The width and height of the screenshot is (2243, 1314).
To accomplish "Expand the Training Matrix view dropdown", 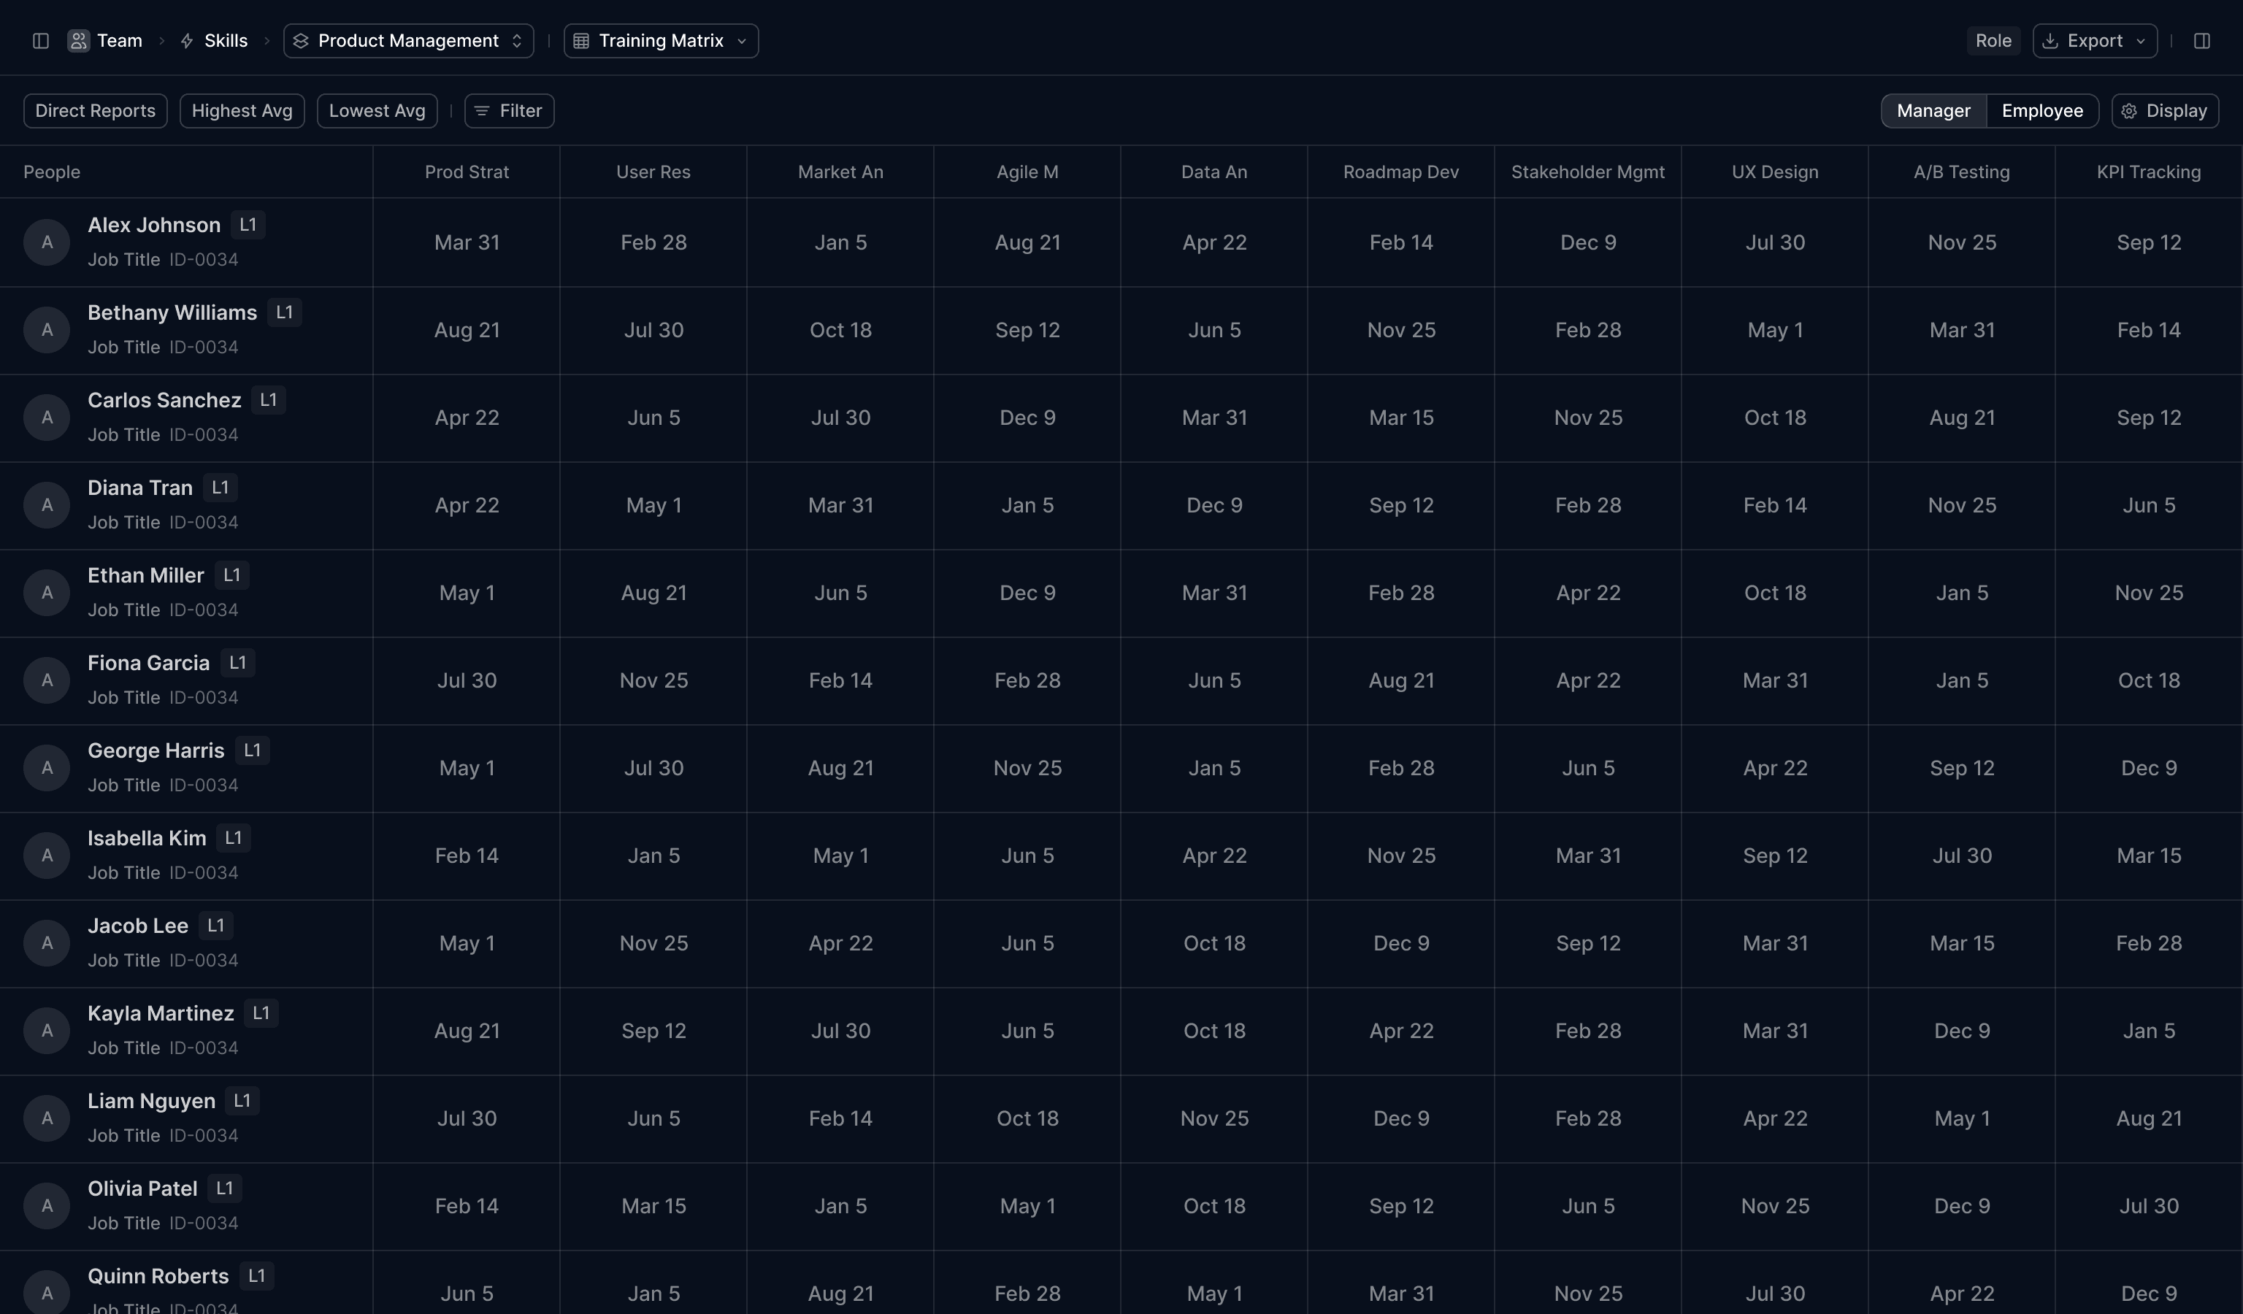I will click(x=741, y=41).
